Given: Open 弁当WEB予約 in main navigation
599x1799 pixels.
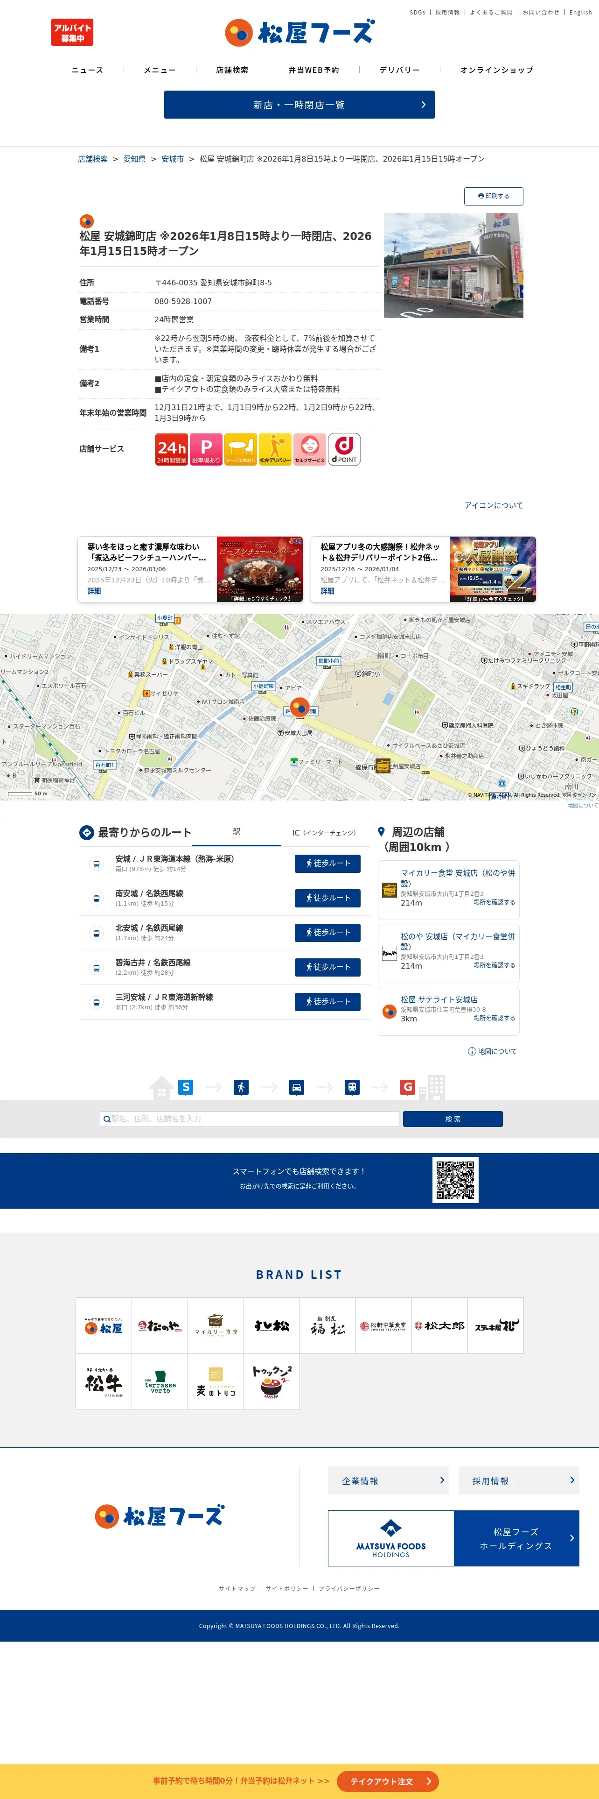Looking at the screenshot, I should coord(314,70).
